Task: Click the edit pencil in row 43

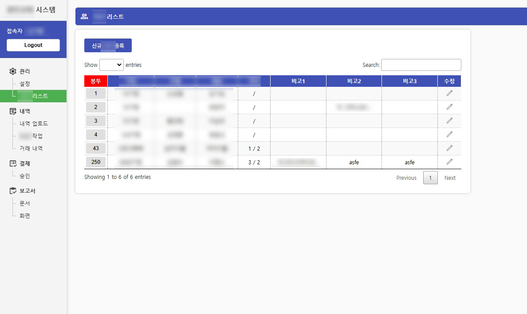Action: pos(449,148)
